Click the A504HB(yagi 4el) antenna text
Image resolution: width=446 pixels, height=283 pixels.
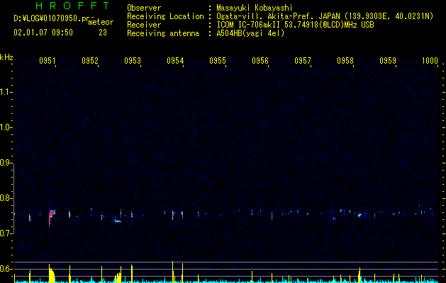pyautogui.click(x=250, y=33)
